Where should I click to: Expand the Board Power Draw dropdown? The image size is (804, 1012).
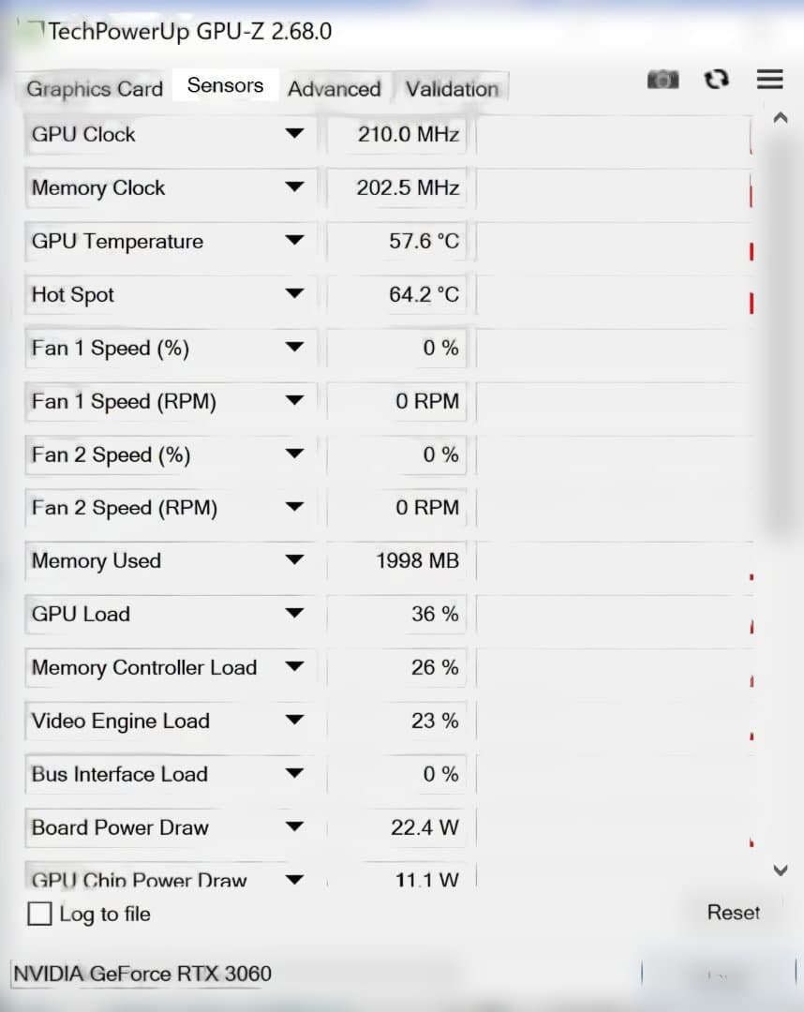(x=294, y=827)
